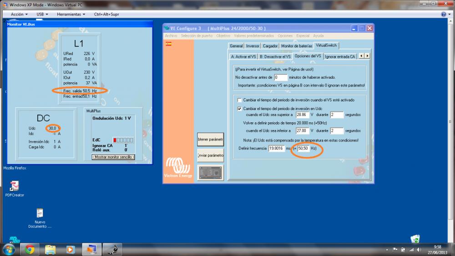Image resolution: width=455 pixels, height=256 pixels.
Task: Click Ctrl+Alt+Supr in Virtual PC toolbar
Action: (x=106, y=14)
